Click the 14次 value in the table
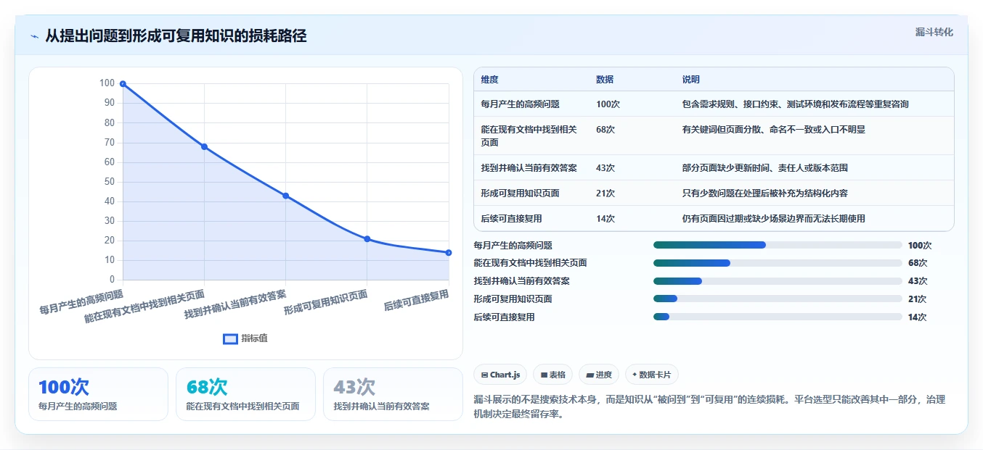Screen dimensions: 983x450 (605, 219)
